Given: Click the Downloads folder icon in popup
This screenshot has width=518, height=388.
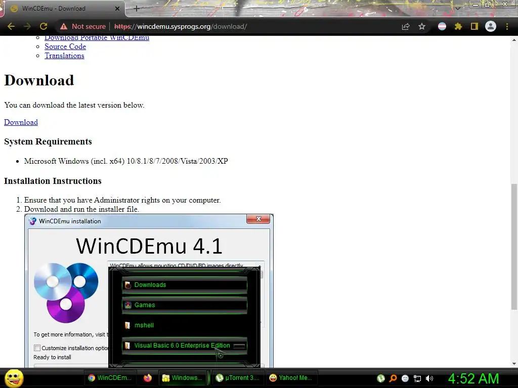Looking at the screenshot, I should 128,285.
